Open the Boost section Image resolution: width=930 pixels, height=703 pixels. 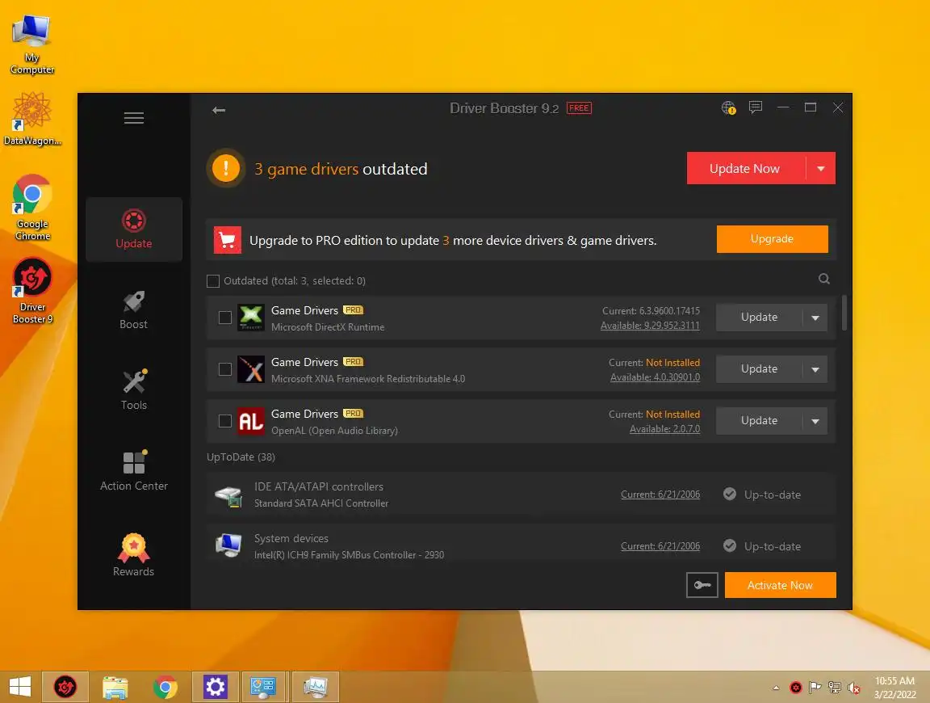(x=133, y=310)
